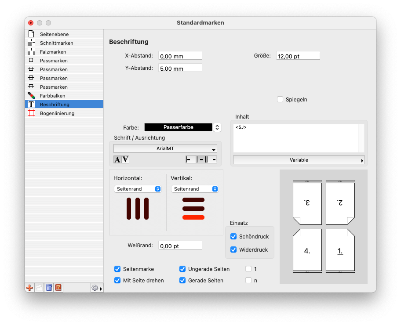Tick the checkbox labeled n

point(248,280)
